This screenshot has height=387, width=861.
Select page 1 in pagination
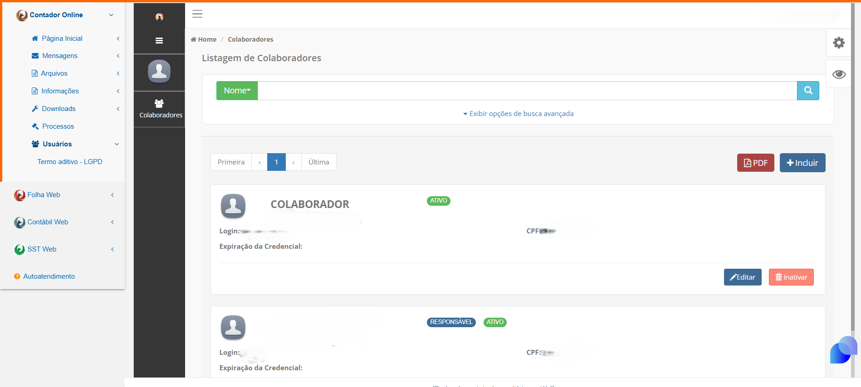coord(276,162)
